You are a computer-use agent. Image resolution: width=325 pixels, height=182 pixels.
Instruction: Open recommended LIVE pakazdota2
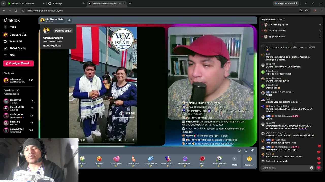pyautogui.click(x=18, y=130)
